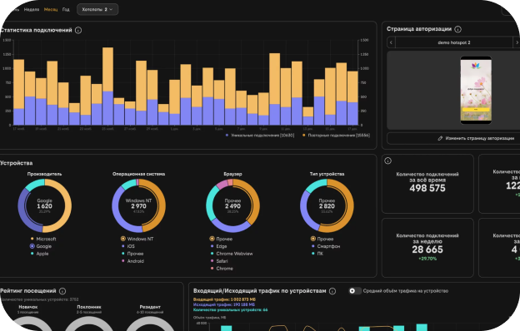Select Chrome Webview in browser legend
Screen dimensions: 520x331
[x=232, y=254]
